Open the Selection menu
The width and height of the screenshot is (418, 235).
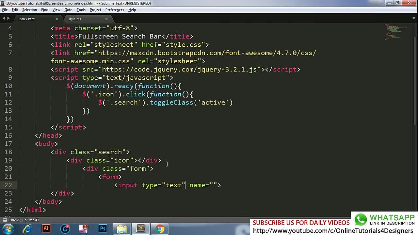[x=29, y=10]
